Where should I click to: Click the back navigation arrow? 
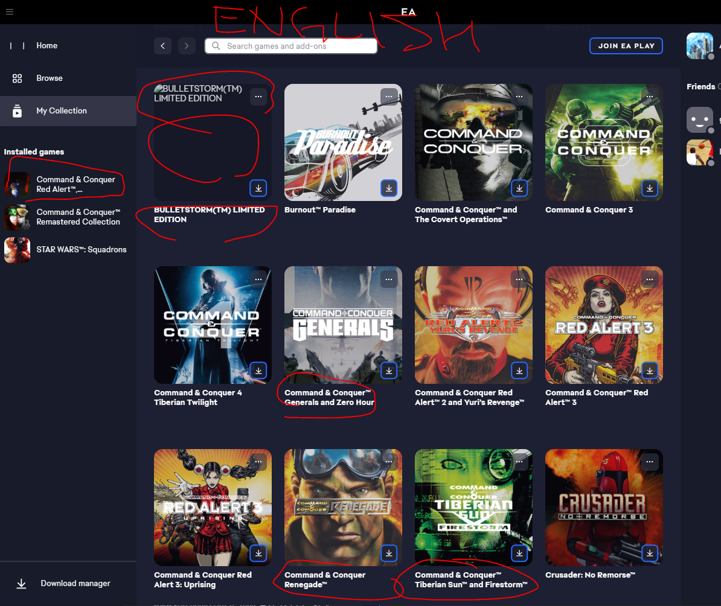tap(162, 46)
